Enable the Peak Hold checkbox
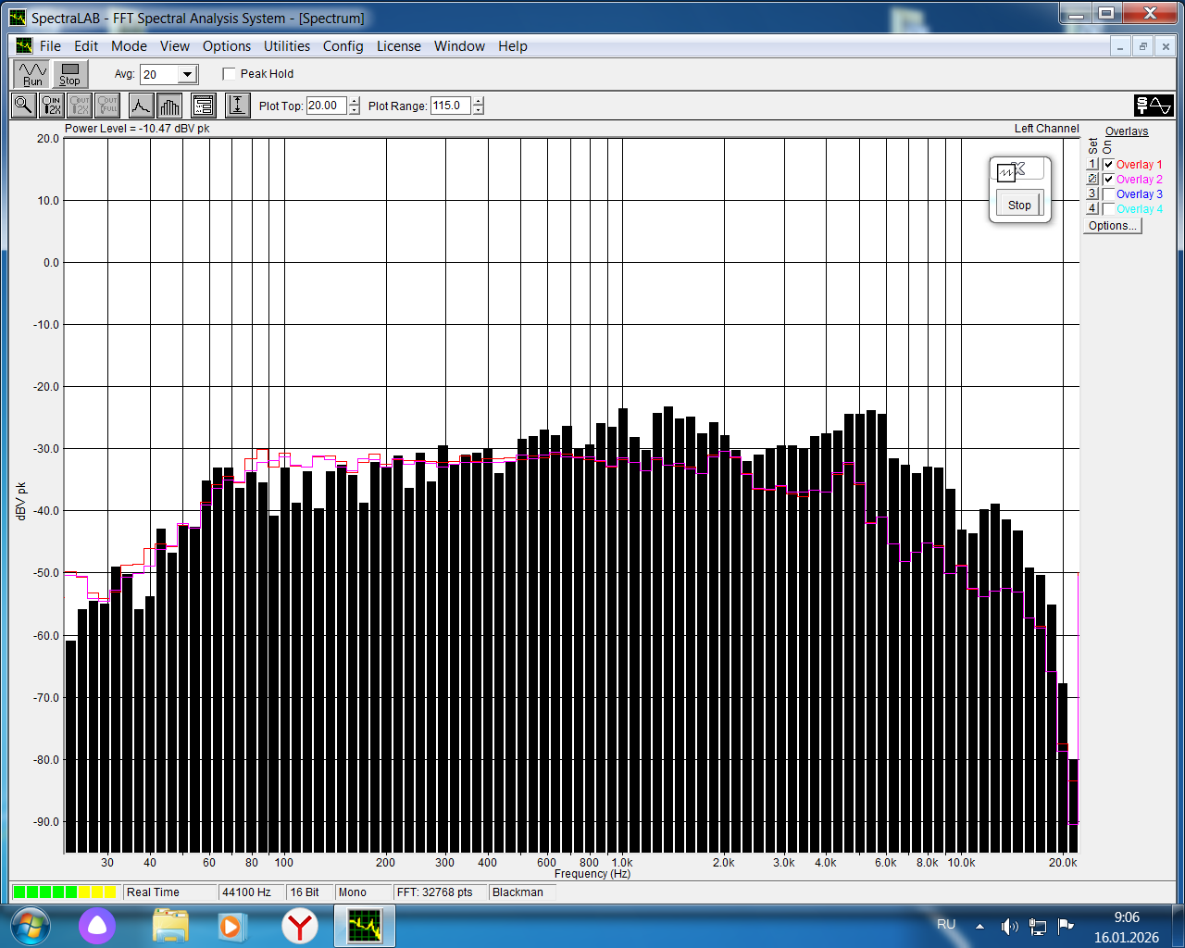1185x948 pixels. point(230,74)
